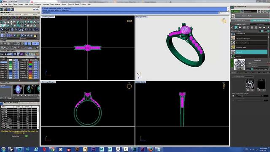
Task: Select the Diamond Yellow material
Action: 249,47
